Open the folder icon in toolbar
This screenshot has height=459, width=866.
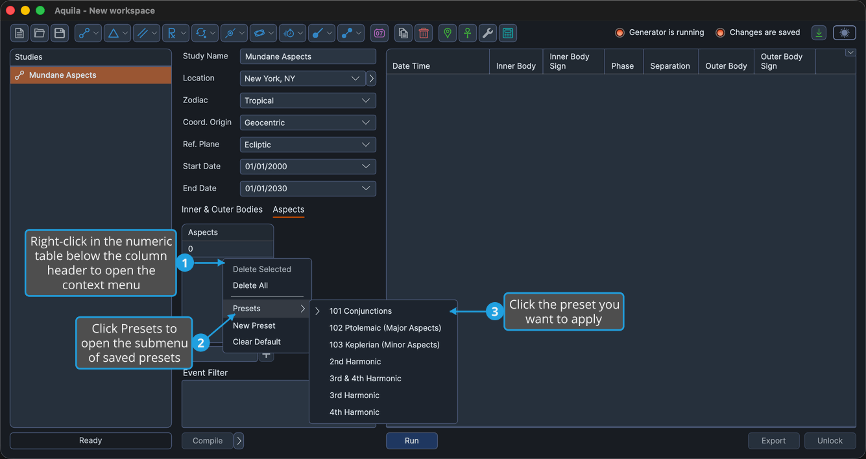point(40,33)
